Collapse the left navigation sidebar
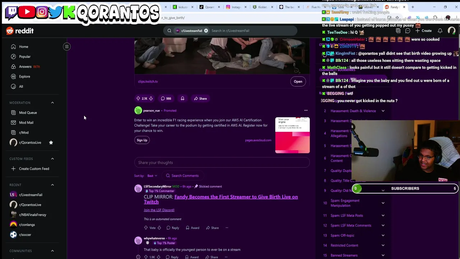The image size is (460, 259). [67, 46]
